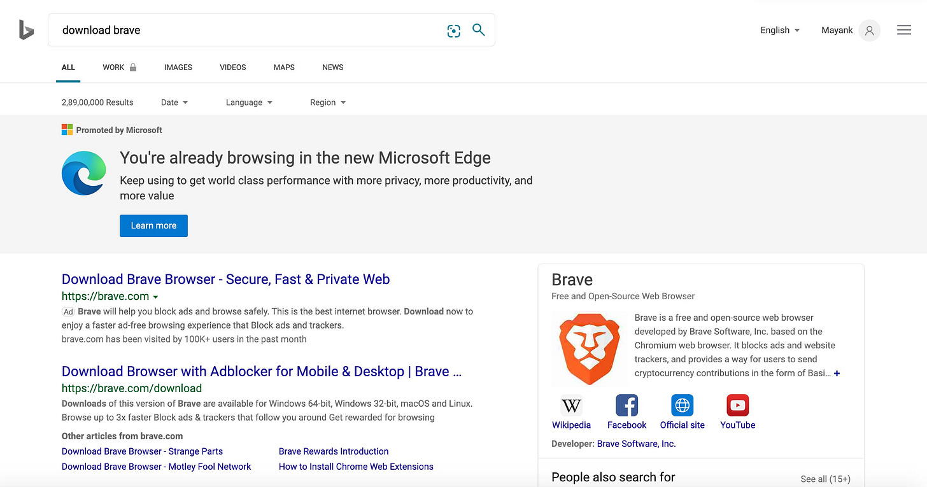927x487 pixels.
Task: Open the Language filter dropdown
Action: 249,102
